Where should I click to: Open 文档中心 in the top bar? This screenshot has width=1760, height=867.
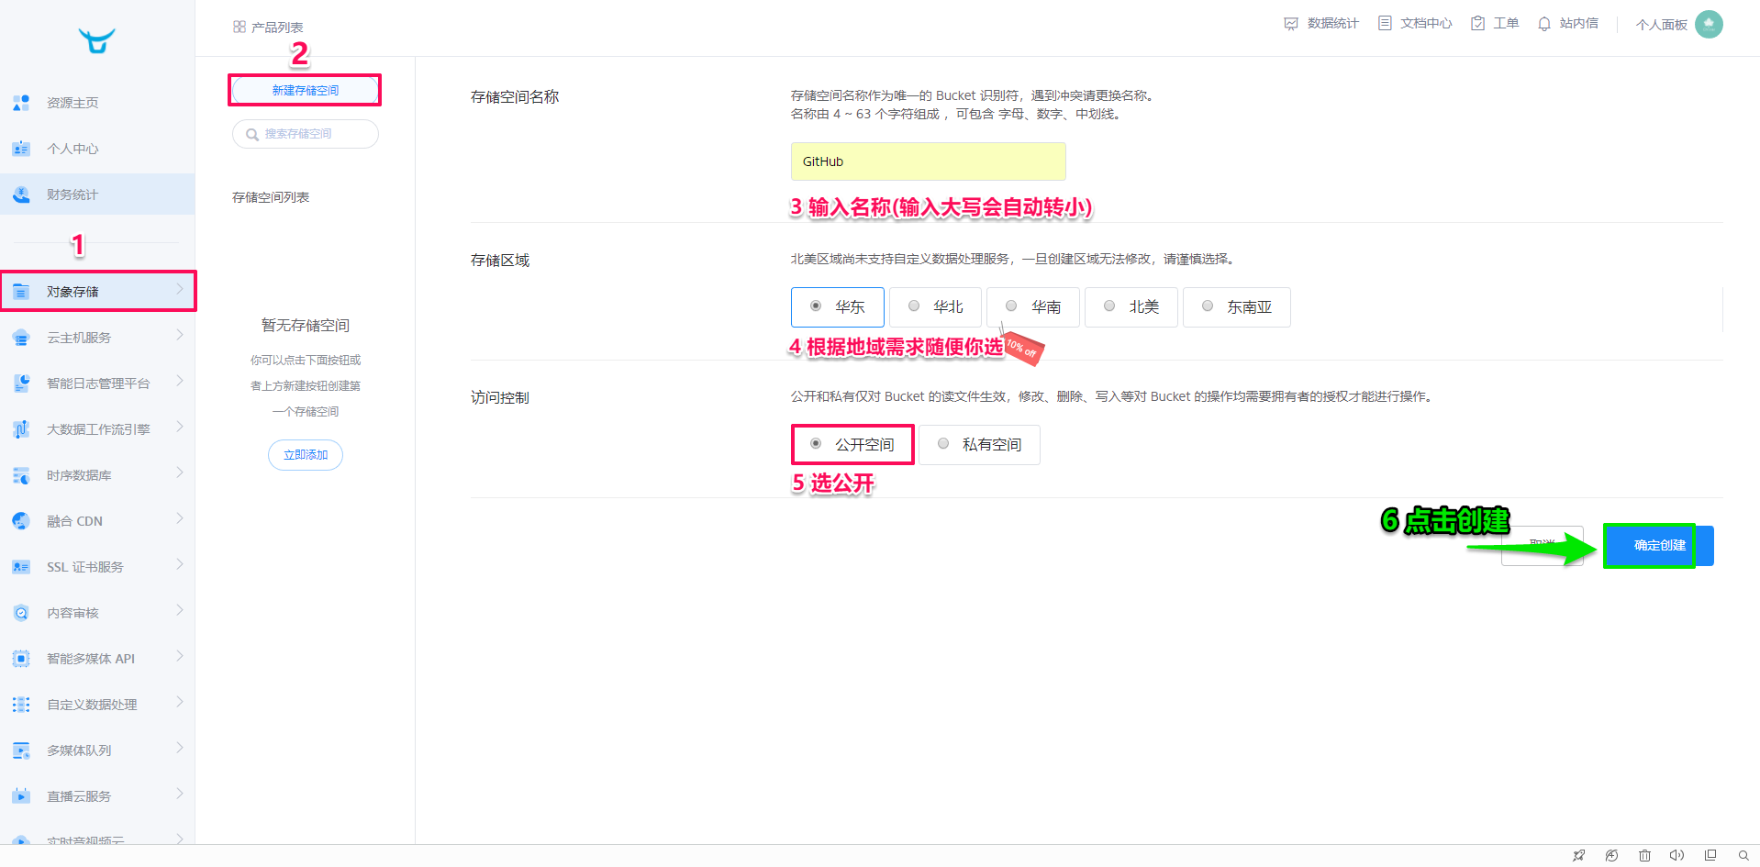pyautogui.click(x=1415, y=24)
